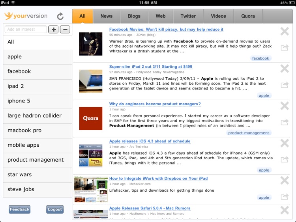This screenshot has height=222, width=296.
Task: Share the iWork with Dropbox article
Action: coord(285,196)
